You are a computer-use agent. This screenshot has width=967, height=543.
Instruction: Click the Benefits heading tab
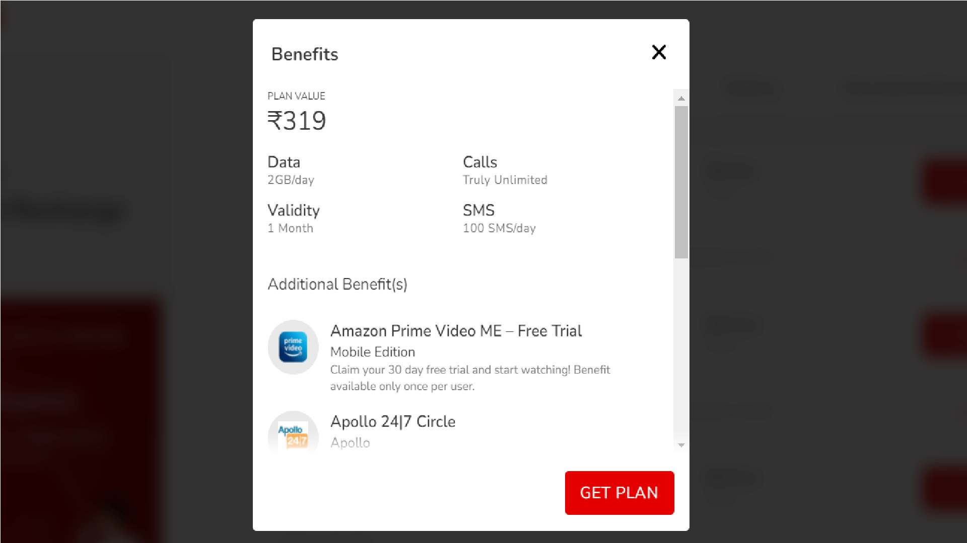304,54
